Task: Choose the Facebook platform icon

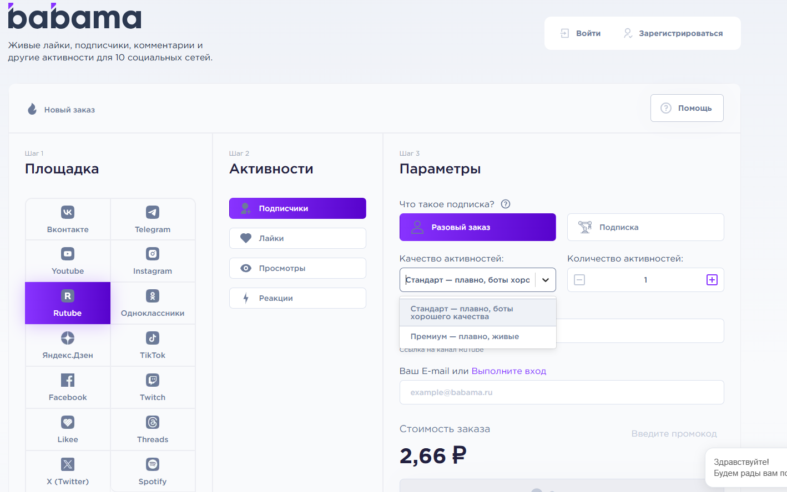Action: [x=68, y=380]
